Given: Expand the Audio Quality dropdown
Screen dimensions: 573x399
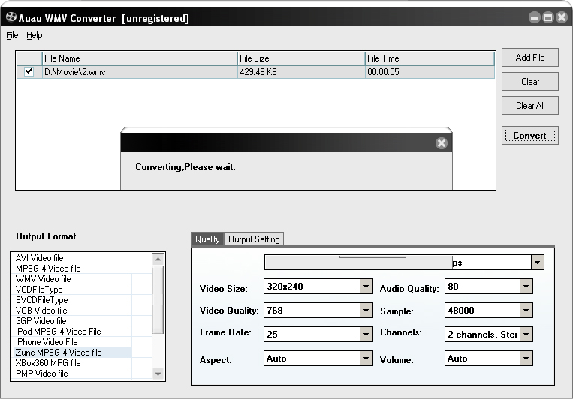Looking at the screenshot, I should (x=526, y=286).
